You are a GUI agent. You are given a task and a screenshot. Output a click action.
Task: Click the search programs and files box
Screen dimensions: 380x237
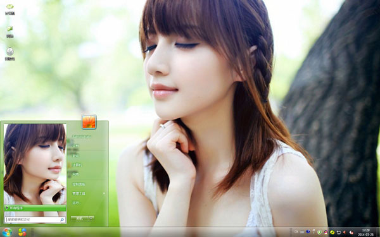(x=35, y=220)
